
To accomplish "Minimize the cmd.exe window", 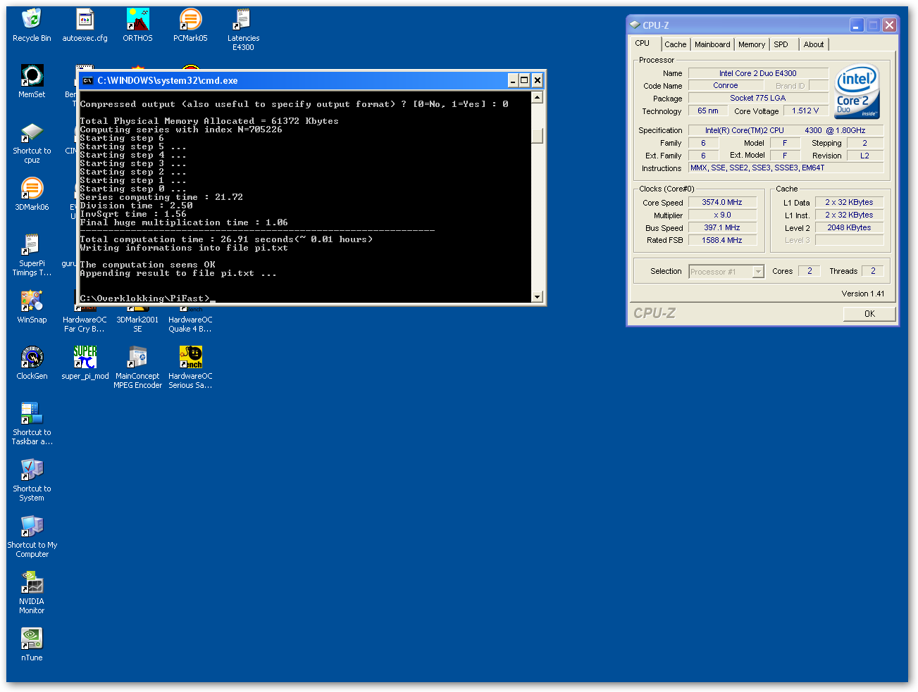I will 513,80.
